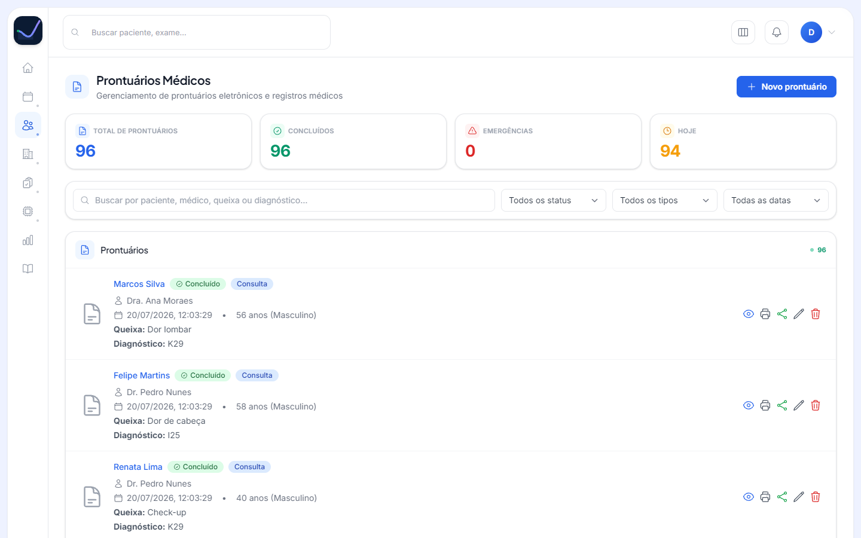Image resolution: width=861 pixels, height=538 pixels.
Task: Open the clipboard checklist sidebar icon
Action: point(28,183)
